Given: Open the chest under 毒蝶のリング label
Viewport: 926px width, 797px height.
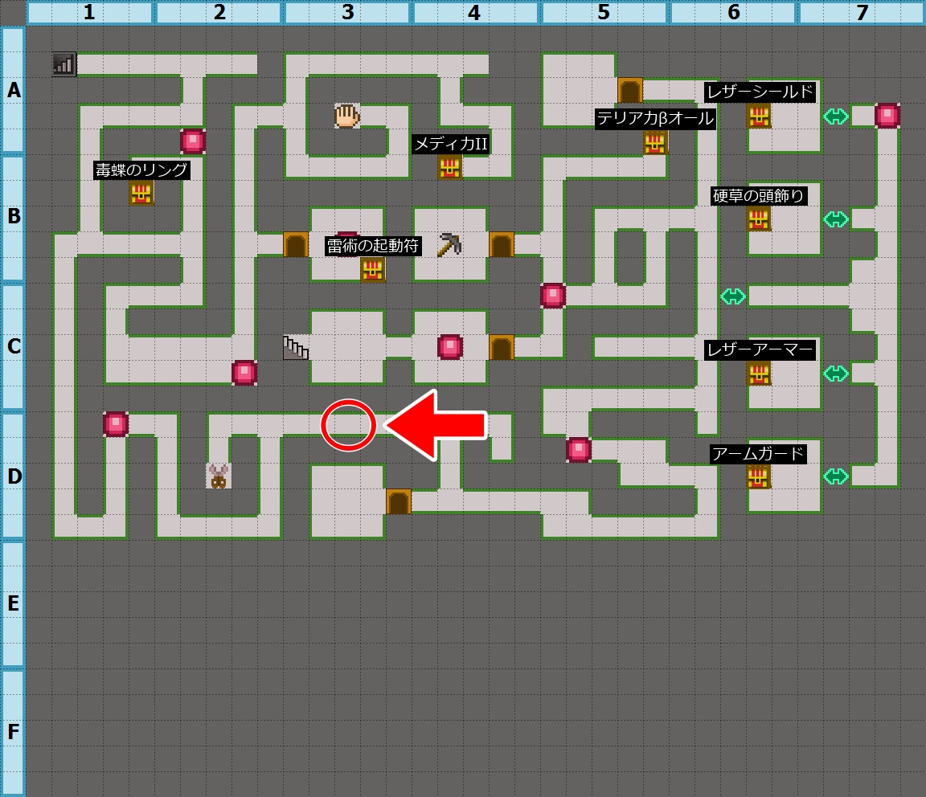Looking at the screenshot, I should (x=141, y=193).
